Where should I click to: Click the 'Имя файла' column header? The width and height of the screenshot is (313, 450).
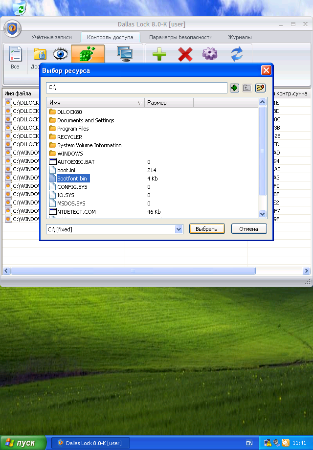pyautogui.click(x=20, y=93)
